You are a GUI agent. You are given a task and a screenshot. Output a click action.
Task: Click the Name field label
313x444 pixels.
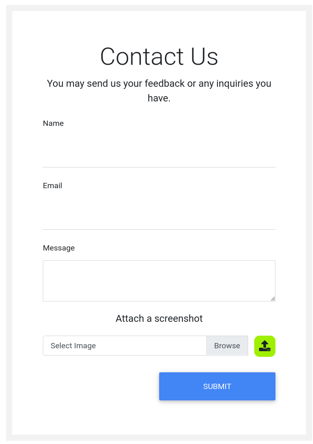click(x=53, y=123)
